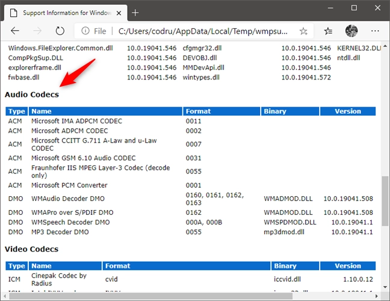Viewport: 390px width, 301px height.
Task: Click Audio Codecs Format column header
Action: pyautogui.click(x=221, y=111)
